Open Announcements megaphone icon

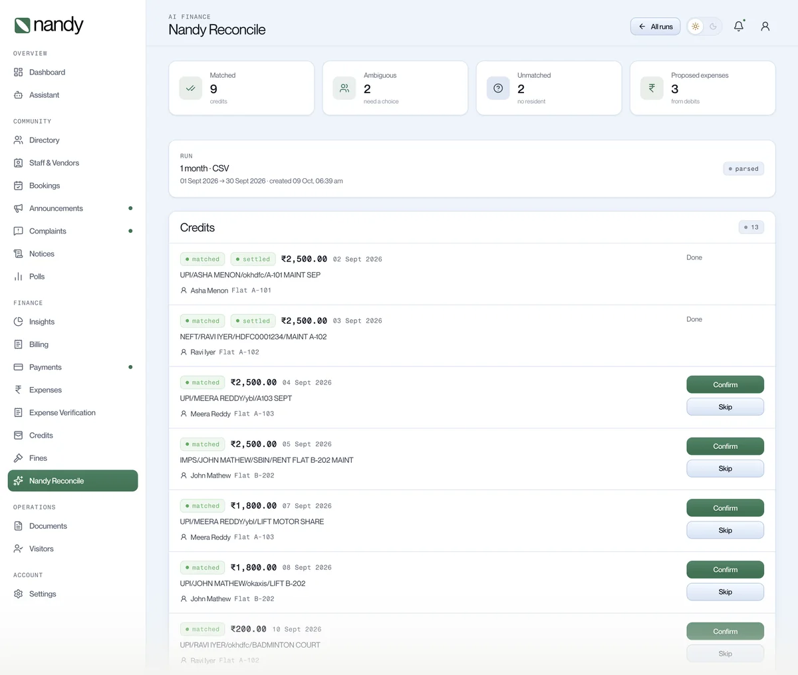(x=18, y=208)
